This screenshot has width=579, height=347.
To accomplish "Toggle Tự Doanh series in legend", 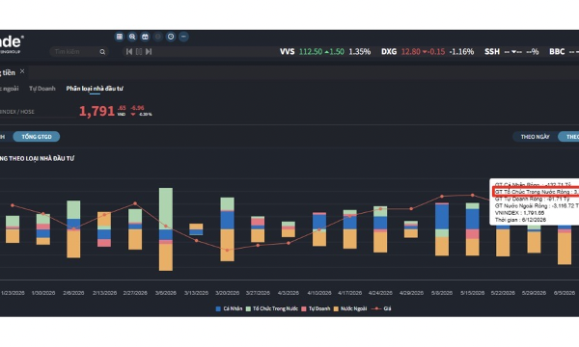I will pyautogui.click(x=317, y=308).
